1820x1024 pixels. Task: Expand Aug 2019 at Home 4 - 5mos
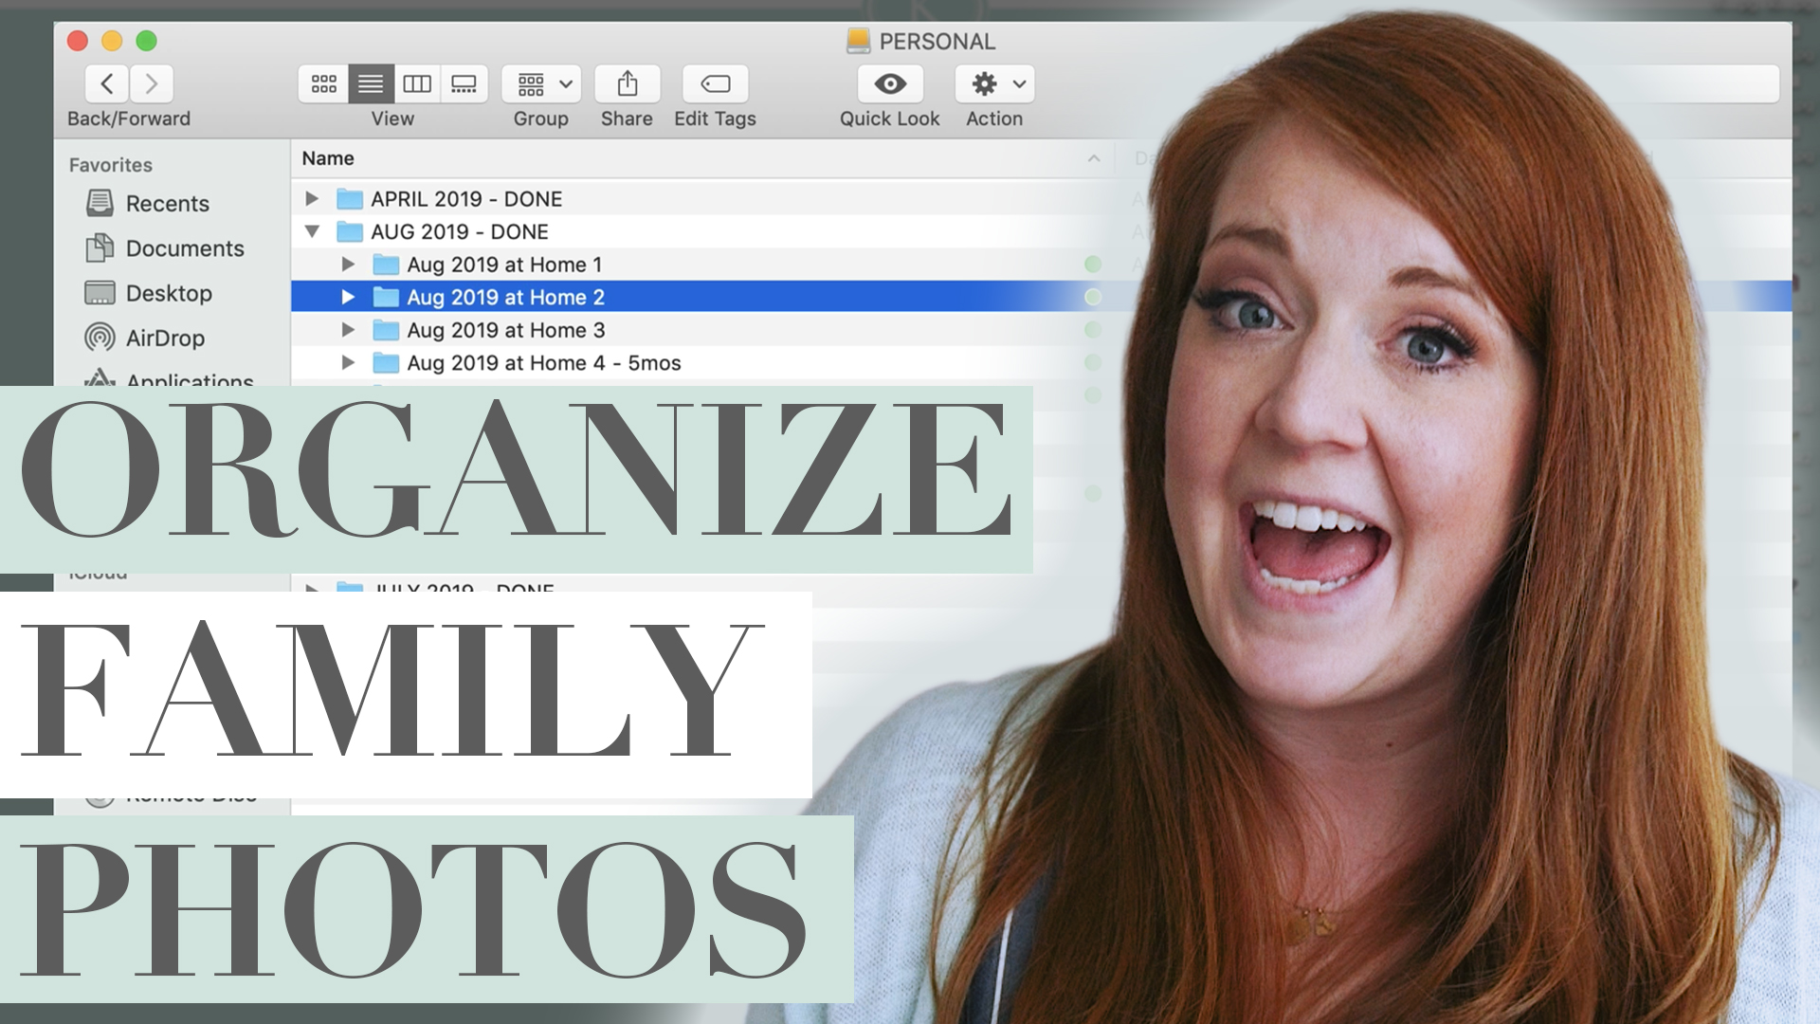348,362
